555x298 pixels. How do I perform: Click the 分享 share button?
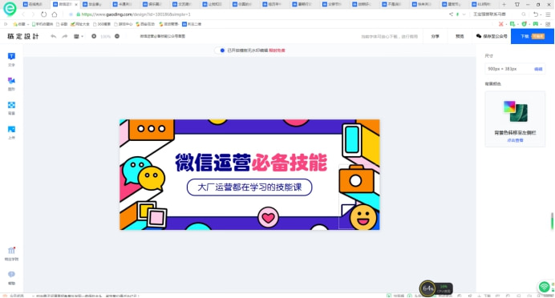click(x=435, y=36)
